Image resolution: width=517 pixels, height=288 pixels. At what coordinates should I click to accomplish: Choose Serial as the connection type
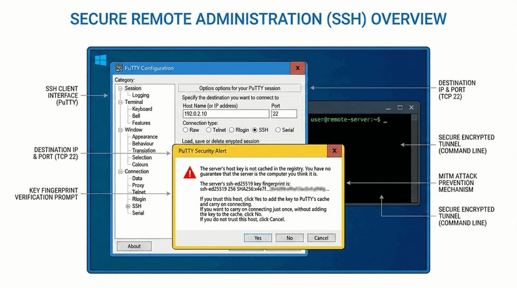pyautogui.click(x=277, y=130)
